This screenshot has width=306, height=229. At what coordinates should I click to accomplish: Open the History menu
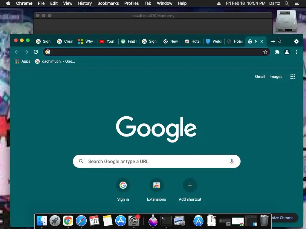(85, 3)
